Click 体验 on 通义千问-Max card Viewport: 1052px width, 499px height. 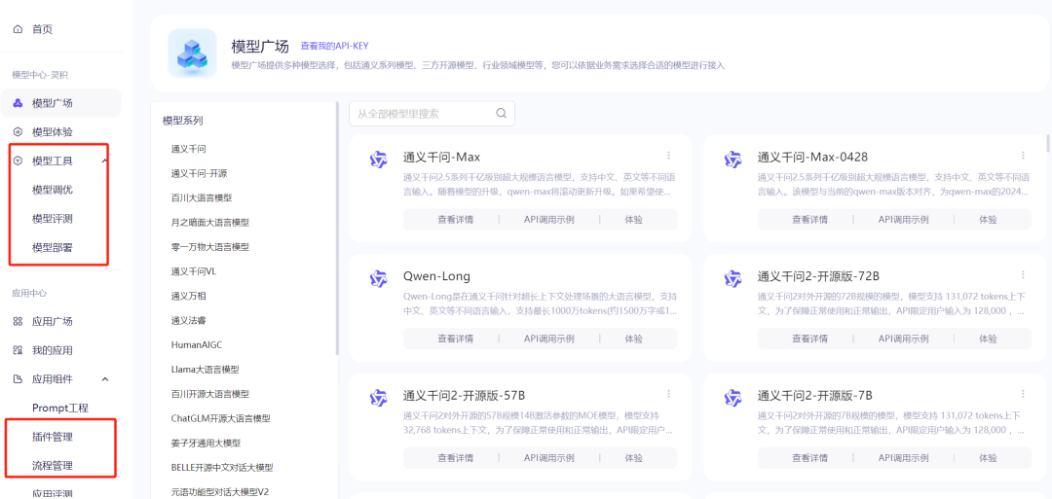[633, 219]
